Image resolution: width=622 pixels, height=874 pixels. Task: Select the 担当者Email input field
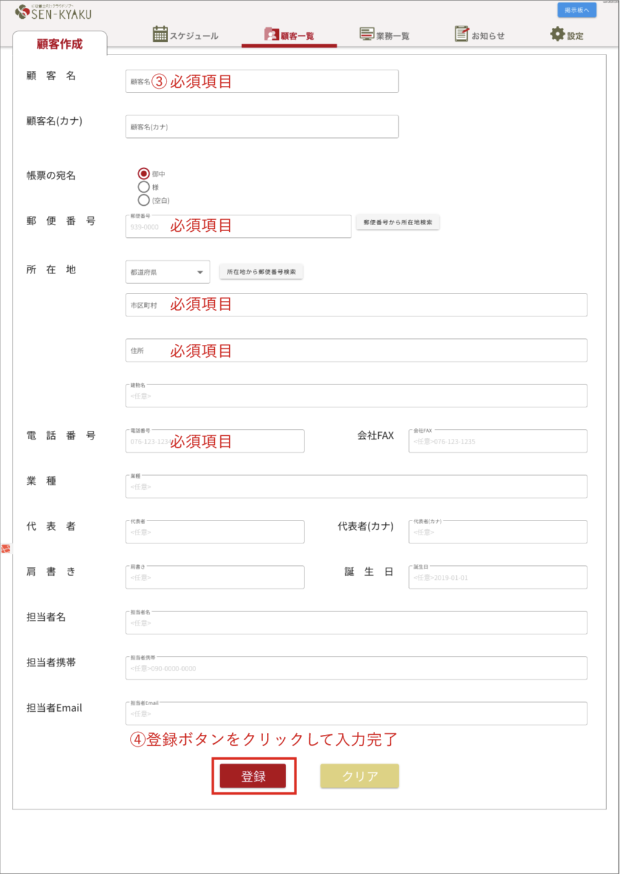click(356, 713)
